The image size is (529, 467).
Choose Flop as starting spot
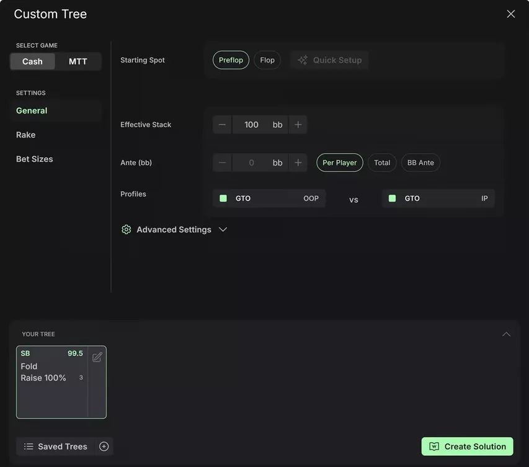[267, 60]
